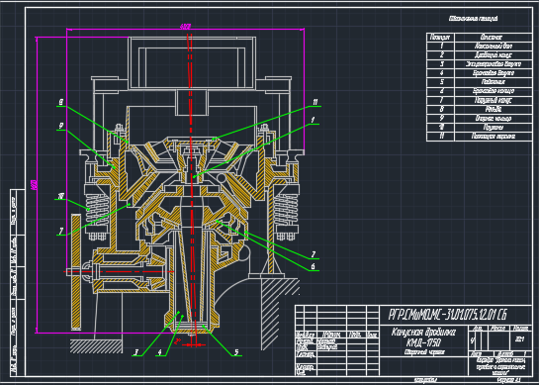Select the heading above the positions table
Screen dimensions: 539x385
click(473, 19)
